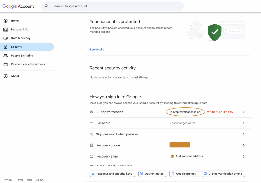
Task: Choose the Google prompt button
Action: [184, 174]
